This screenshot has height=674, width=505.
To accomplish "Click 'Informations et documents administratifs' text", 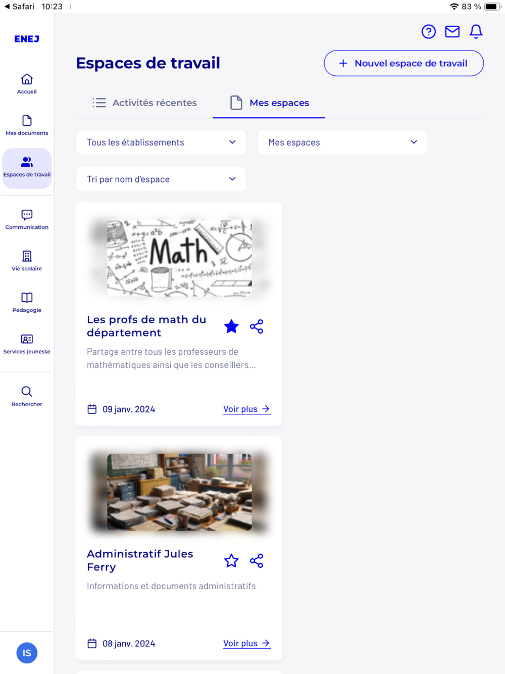I will click(171, 586).
